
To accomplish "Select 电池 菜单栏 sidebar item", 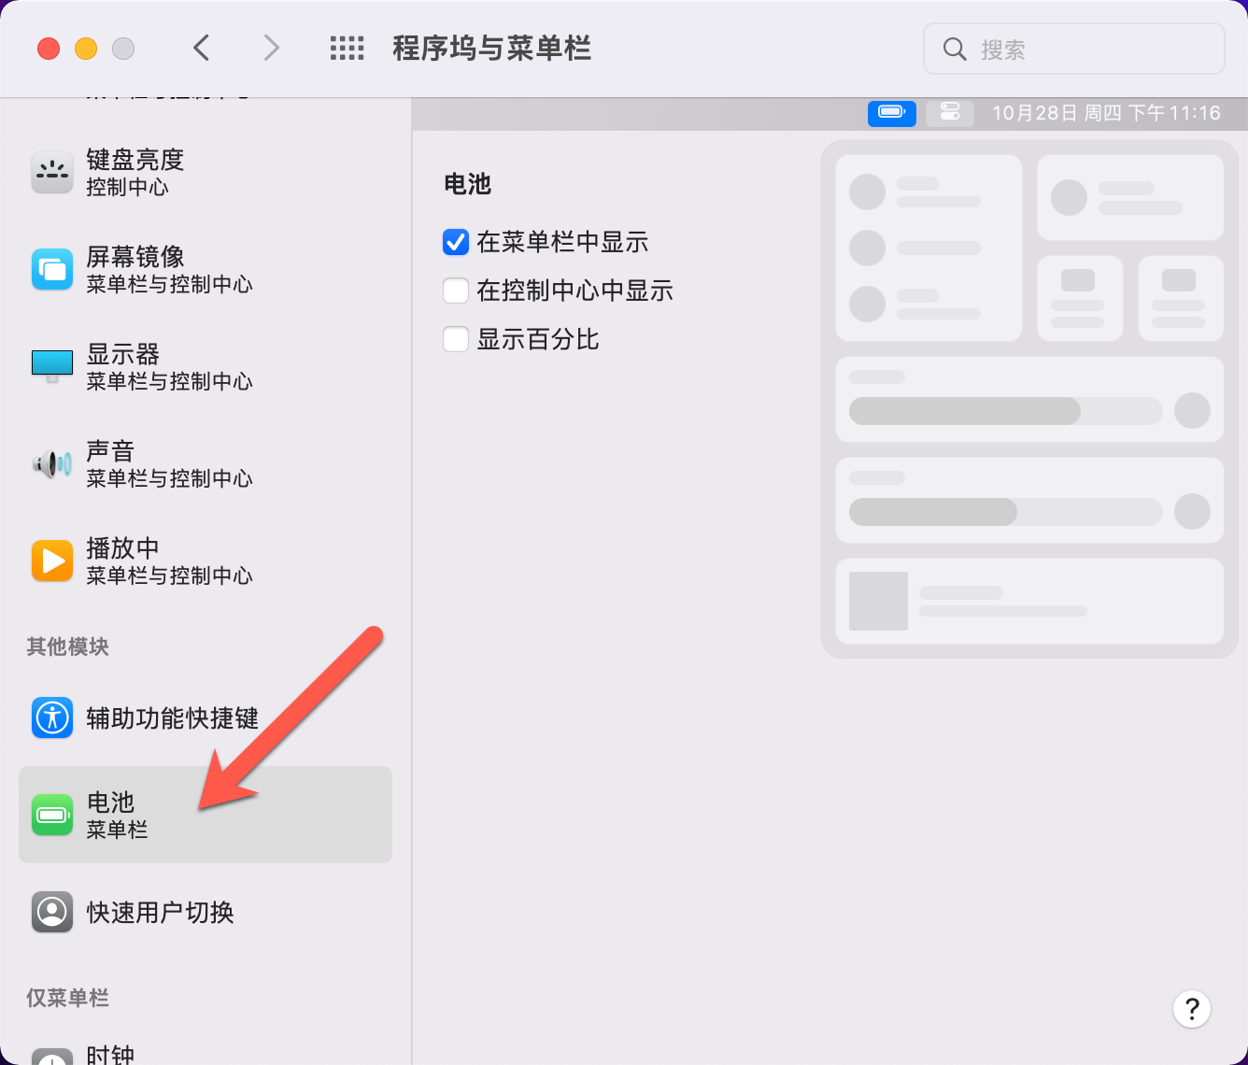I will coord(206,815).
